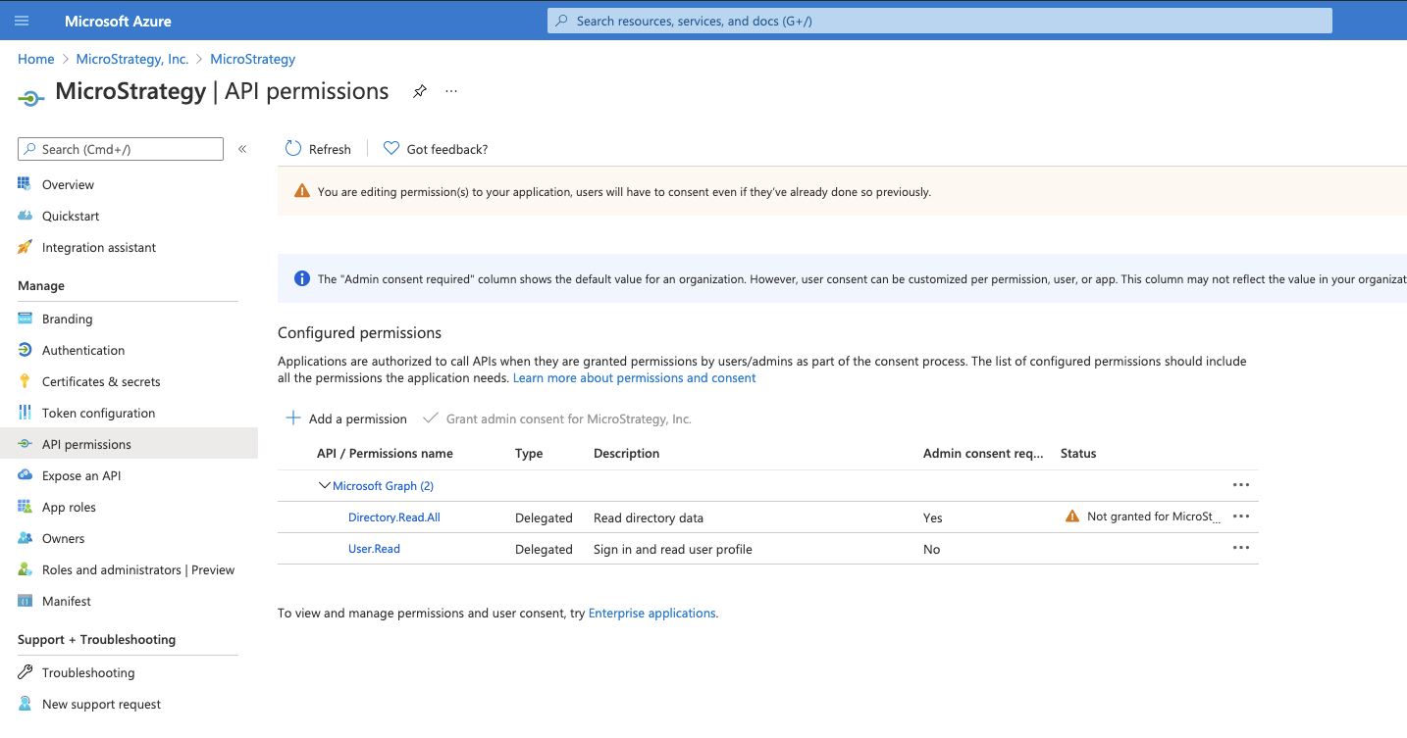Click the Refresh icon button

click(x=293, y=149)
